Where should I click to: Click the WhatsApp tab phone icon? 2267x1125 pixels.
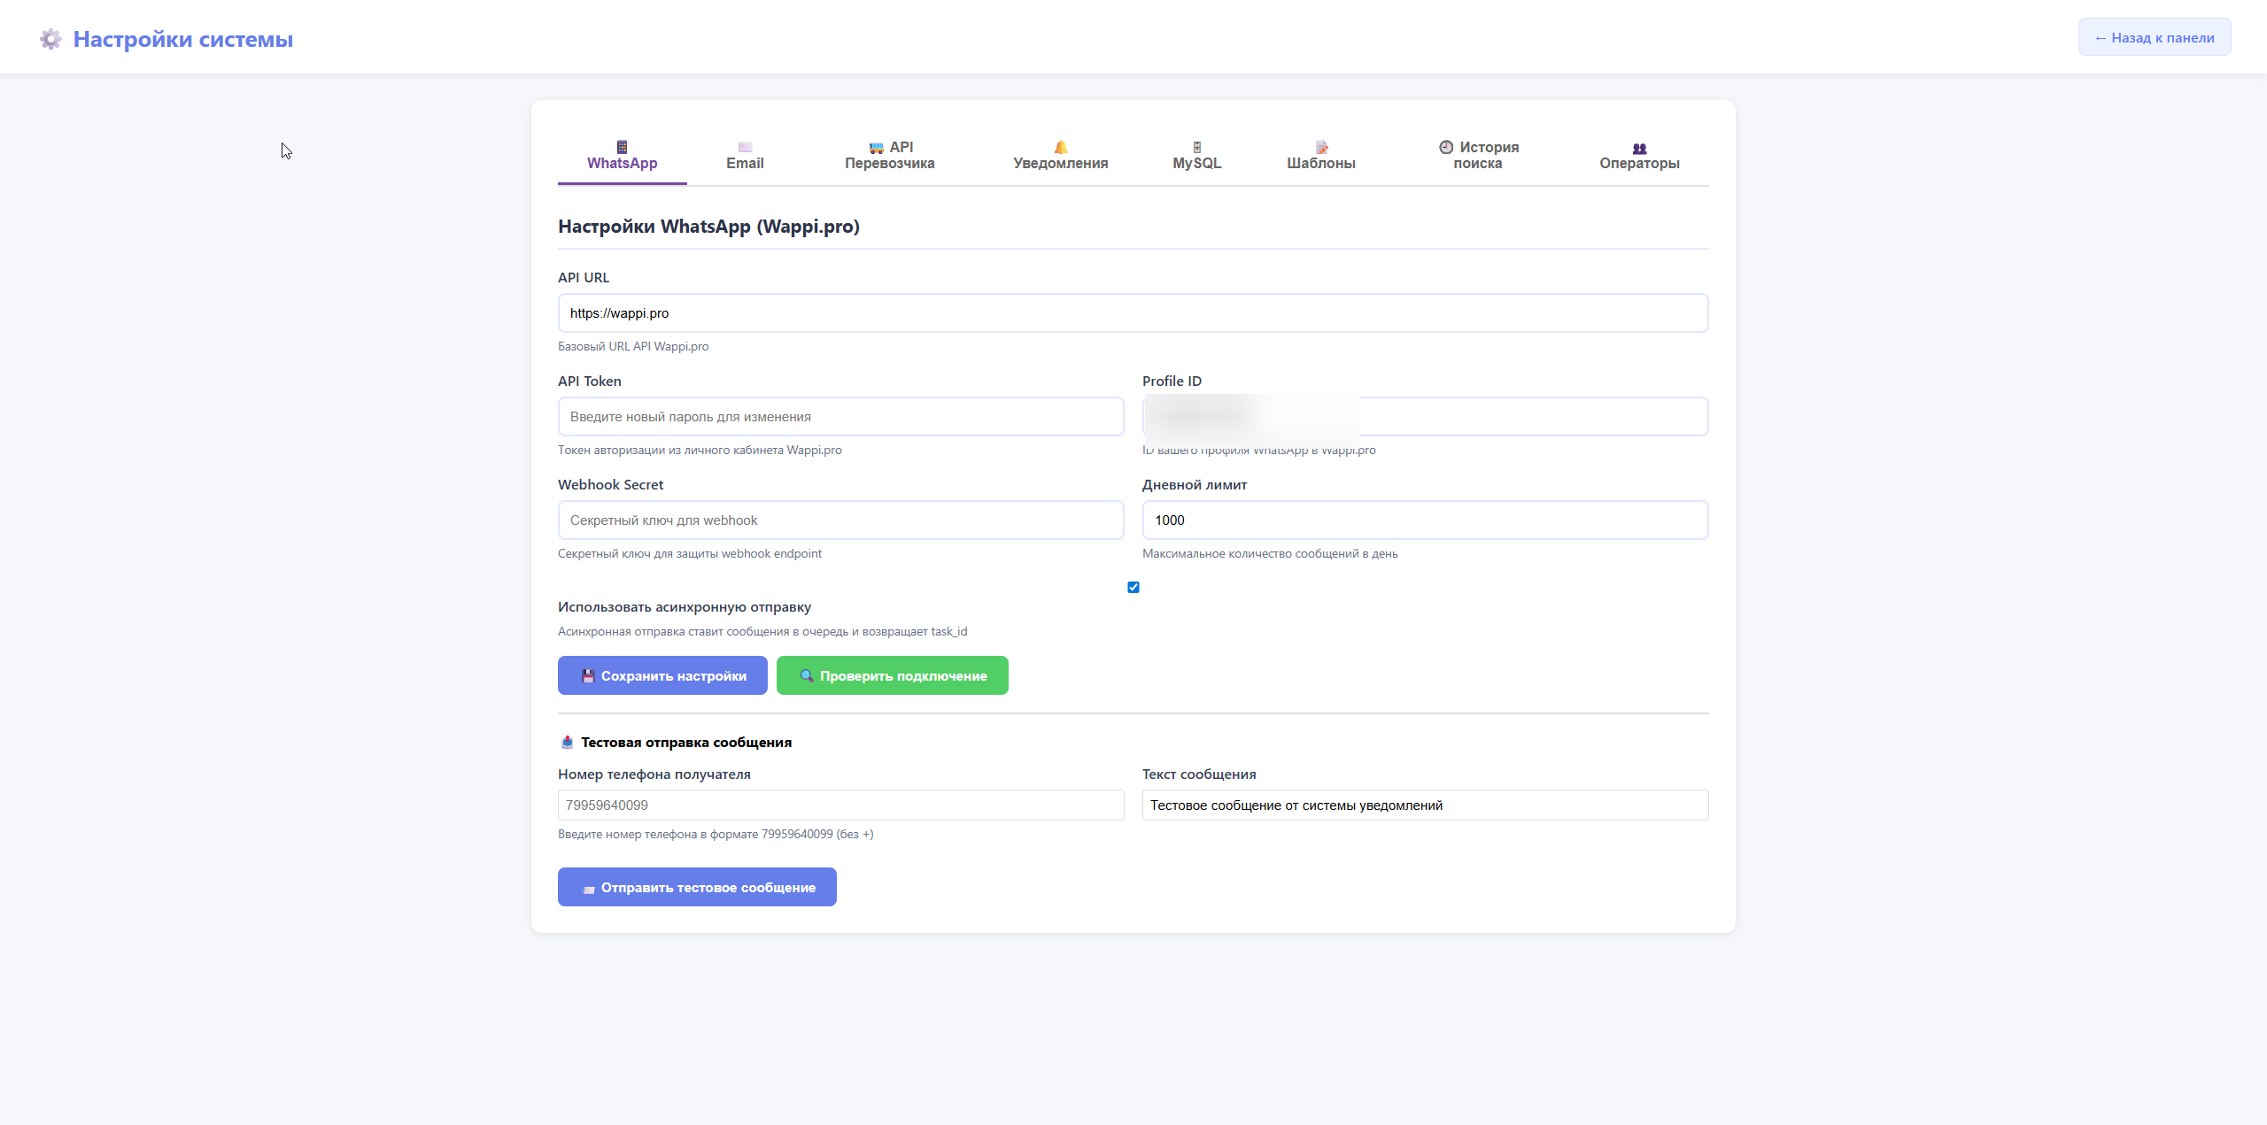click(x=622, y=147)
